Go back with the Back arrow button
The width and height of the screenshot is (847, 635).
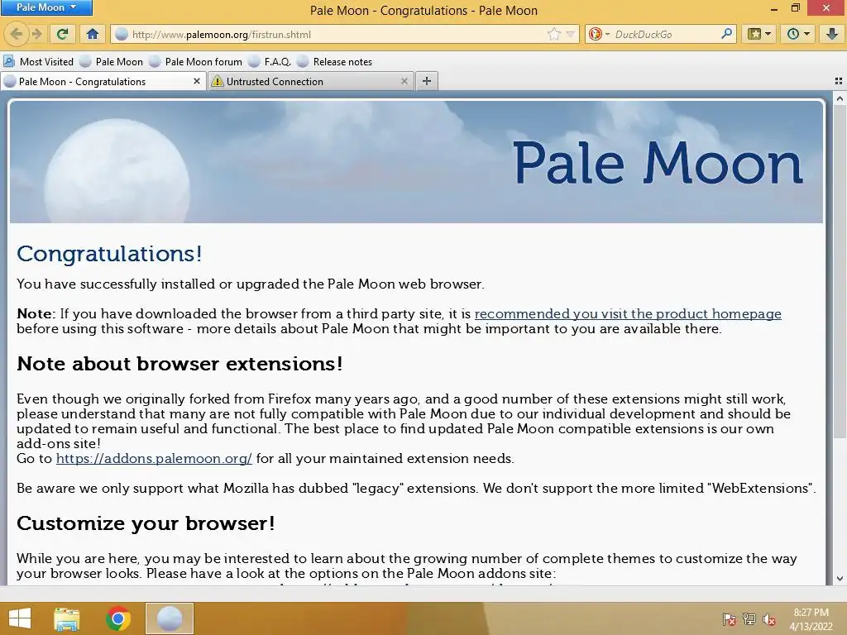[x=17, y=34]
